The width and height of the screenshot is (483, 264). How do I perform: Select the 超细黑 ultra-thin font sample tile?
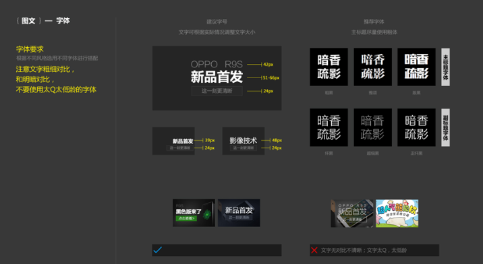pos(373,127)
